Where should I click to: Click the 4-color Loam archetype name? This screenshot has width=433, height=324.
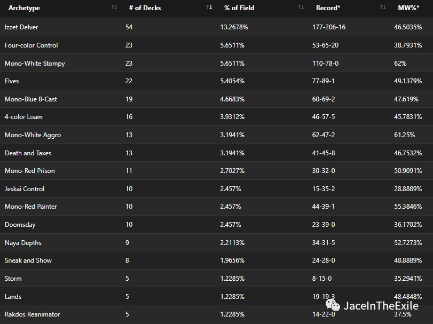pos(23,117)
